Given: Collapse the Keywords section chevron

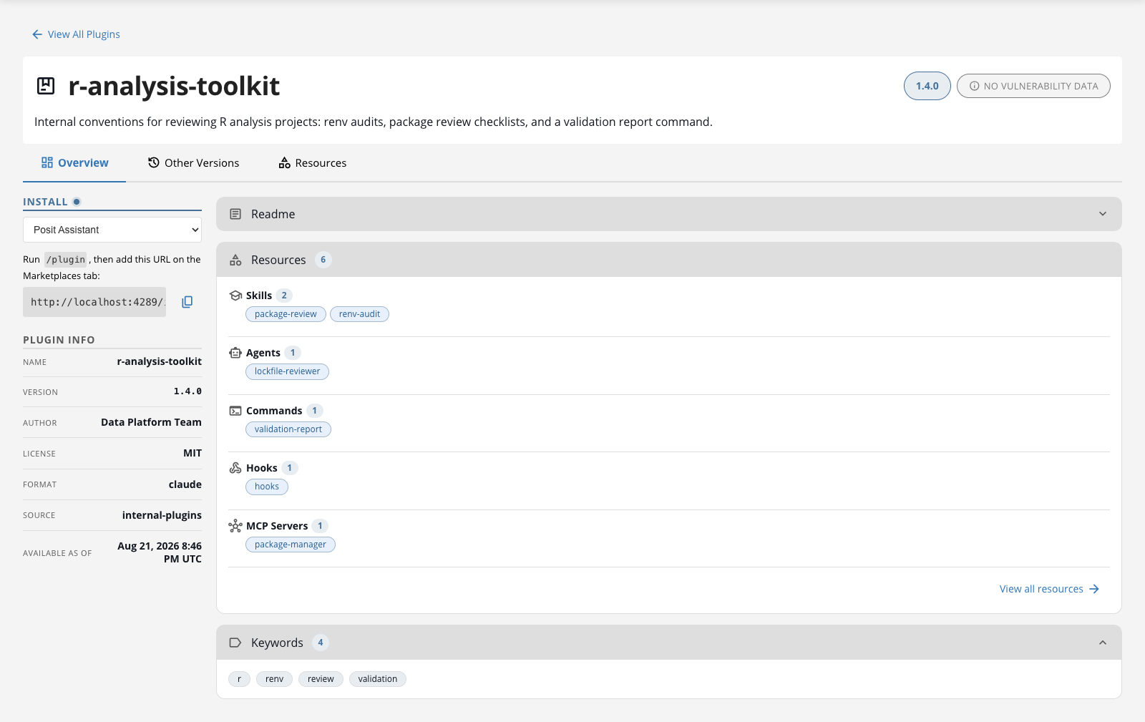Looking at the screenshot, I should pyautogui.click(x=1103, y=643).
